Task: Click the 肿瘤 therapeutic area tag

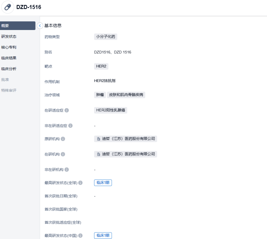Action: [100, 95]
